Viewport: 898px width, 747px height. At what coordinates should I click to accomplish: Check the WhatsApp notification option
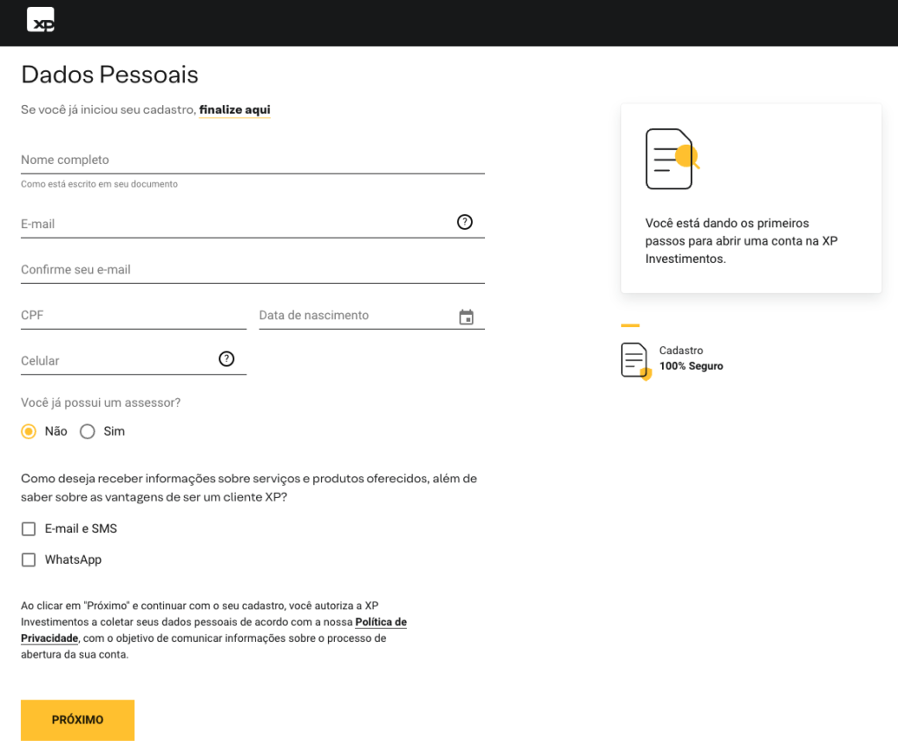click(x=28, y=559)
